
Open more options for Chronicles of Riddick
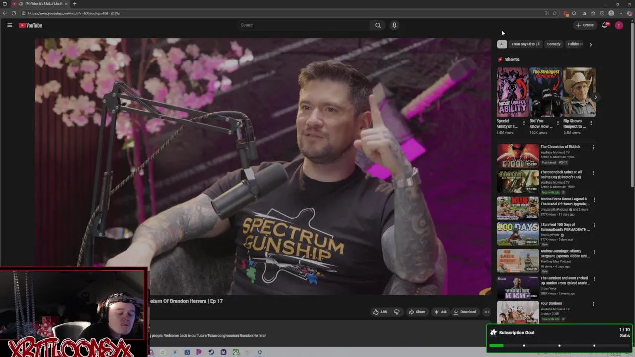[593, 147]
